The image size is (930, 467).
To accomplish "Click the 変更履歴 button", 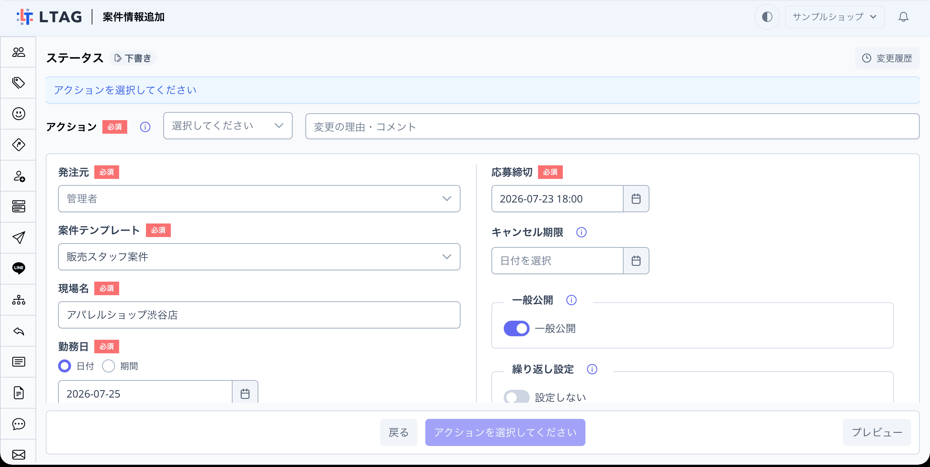I will [x=887, y=58].
